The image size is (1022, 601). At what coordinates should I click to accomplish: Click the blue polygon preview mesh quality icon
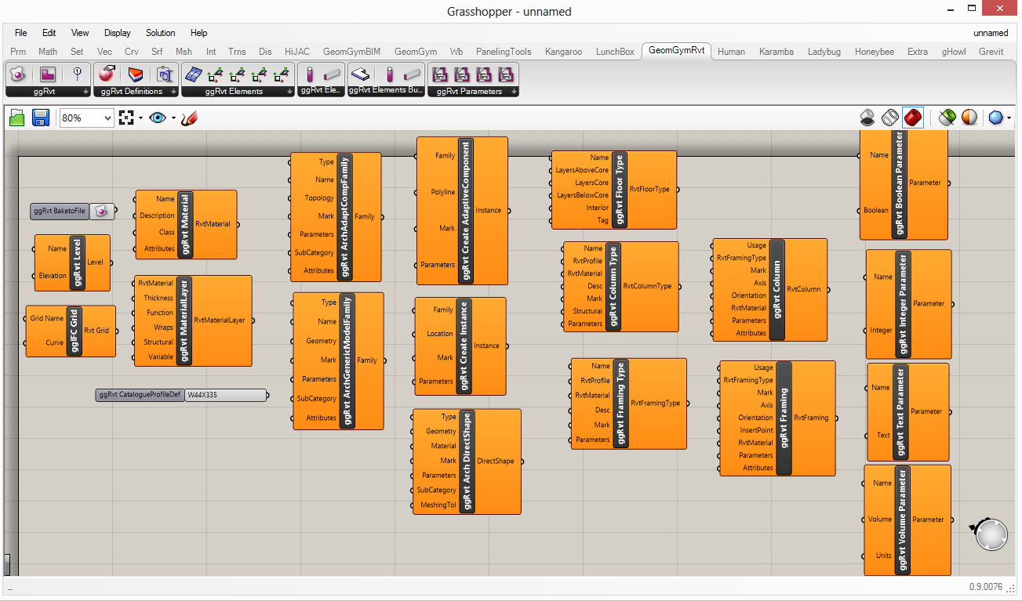[x=996, y=118]
